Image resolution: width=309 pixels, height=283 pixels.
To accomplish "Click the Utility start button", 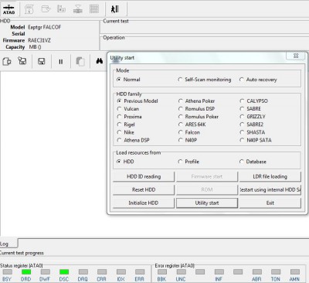I will 207,203.
